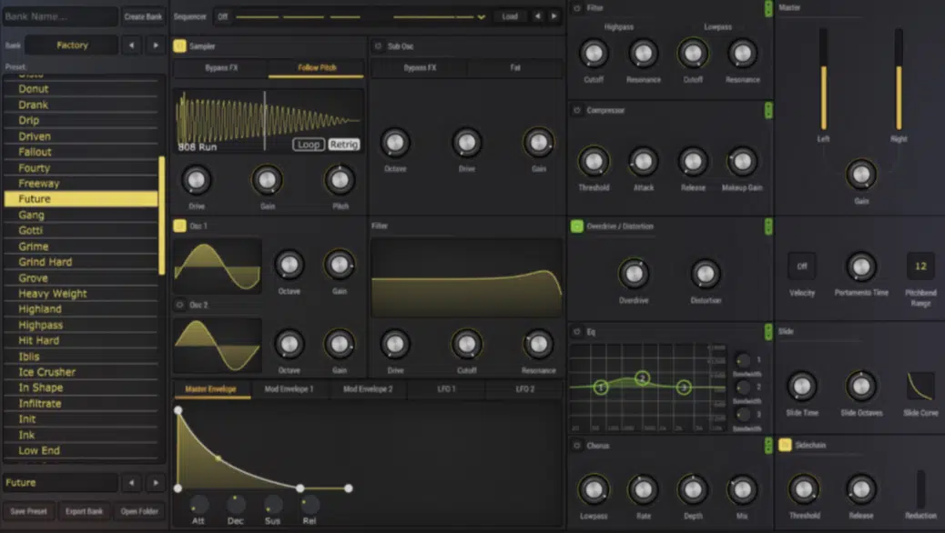Viewport: 945px width, 533px height.
Task: Click the Chorus Depth knob
Action: (693, 489)
